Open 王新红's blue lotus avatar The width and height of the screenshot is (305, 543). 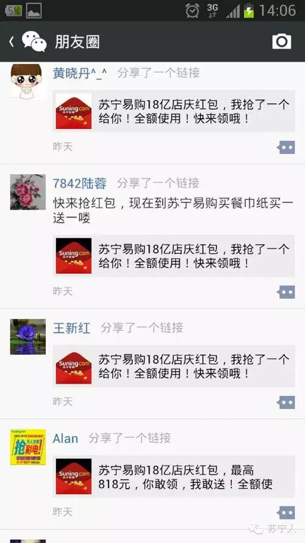(x=27, y=337)
